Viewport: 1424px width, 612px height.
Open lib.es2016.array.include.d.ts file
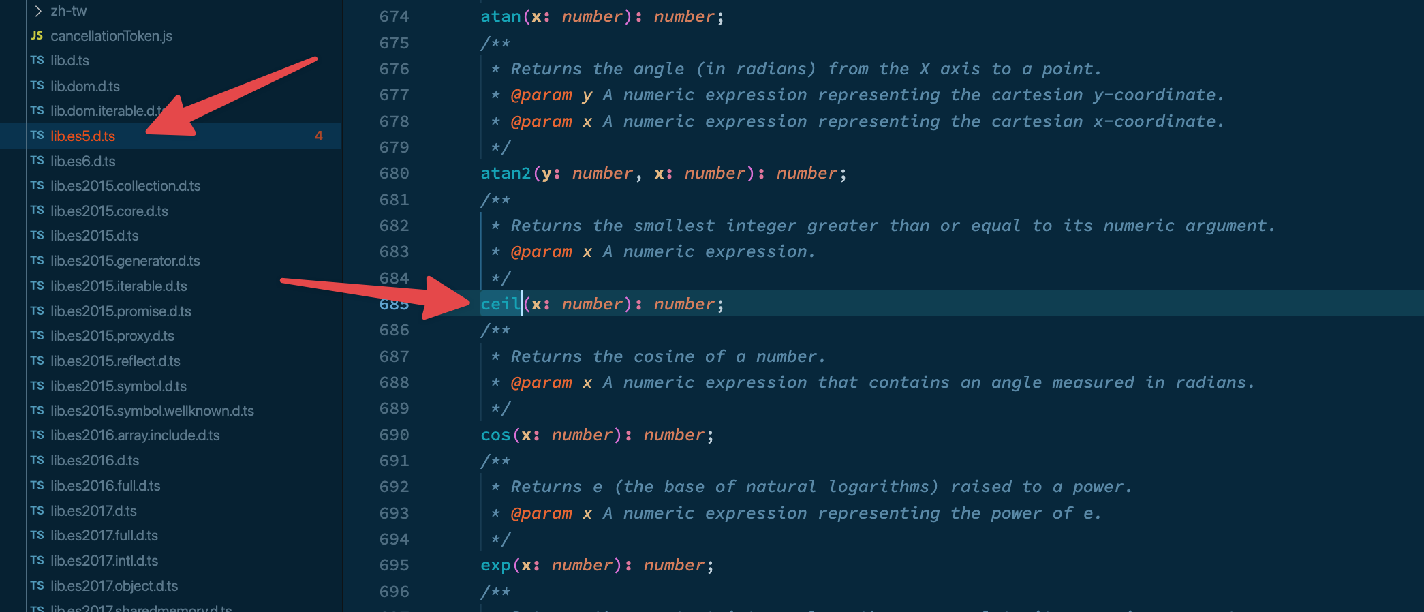click(135, 435)
